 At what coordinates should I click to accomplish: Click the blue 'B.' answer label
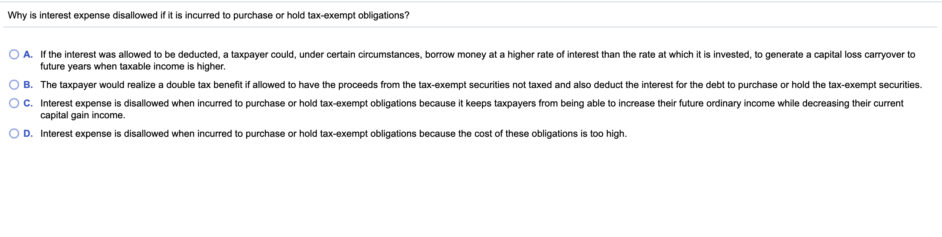(27, 85)
